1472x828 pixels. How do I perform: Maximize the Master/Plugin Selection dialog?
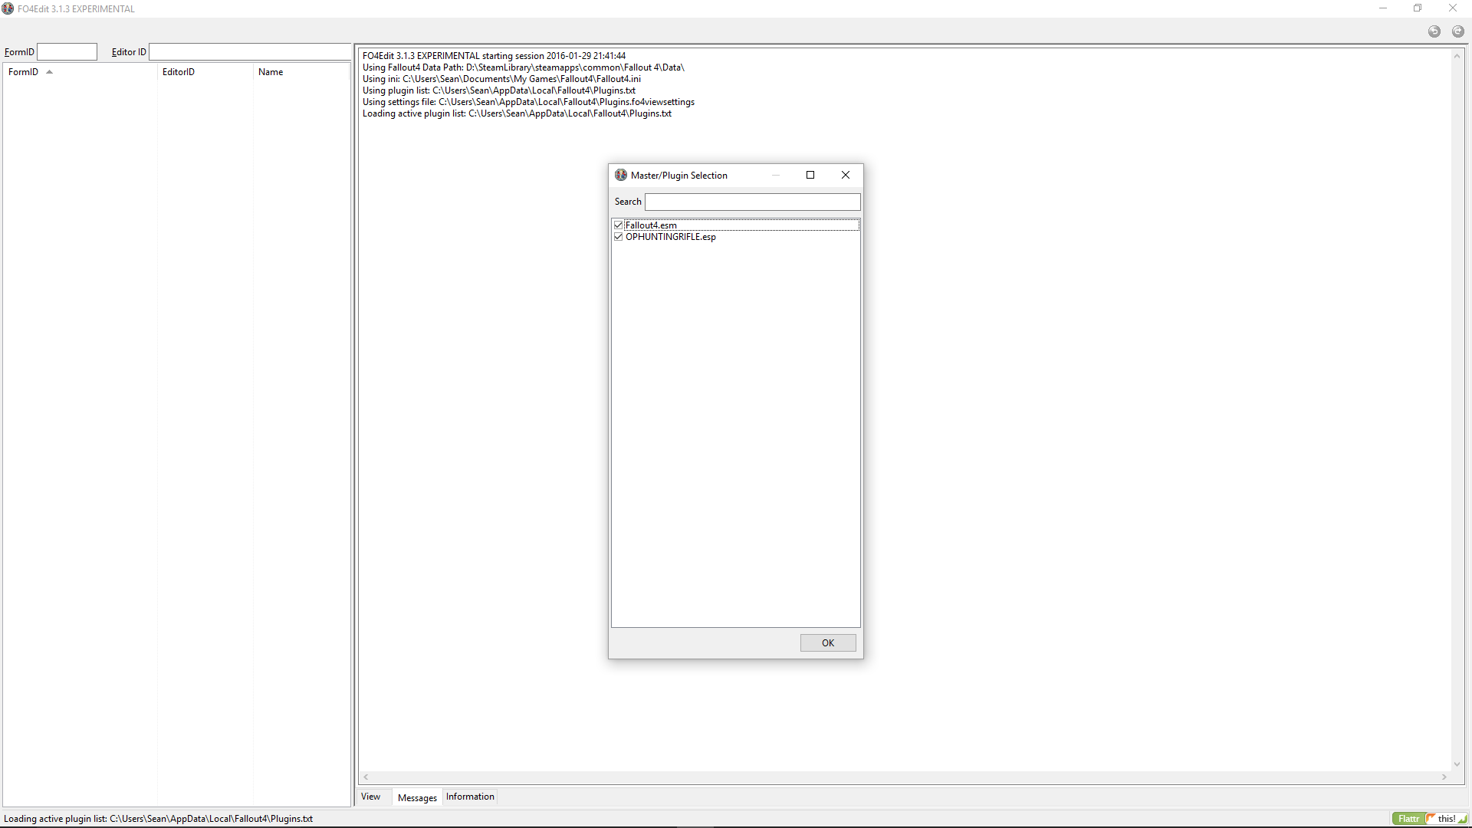coord(810,175)
